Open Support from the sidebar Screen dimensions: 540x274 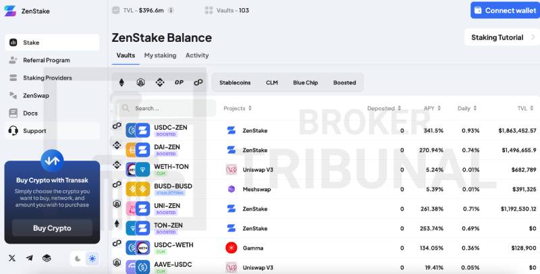click(x=52, y=131)
